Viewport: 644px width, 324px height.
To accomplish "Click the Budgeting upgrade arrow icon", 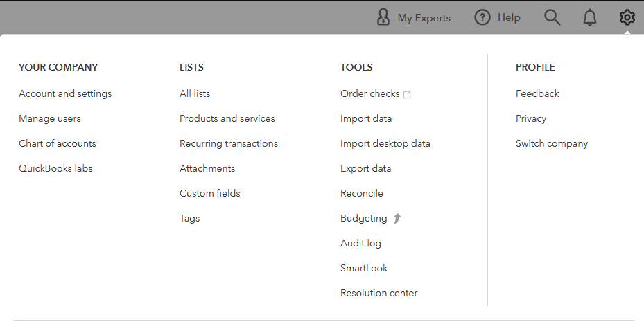I will point(397,218).
